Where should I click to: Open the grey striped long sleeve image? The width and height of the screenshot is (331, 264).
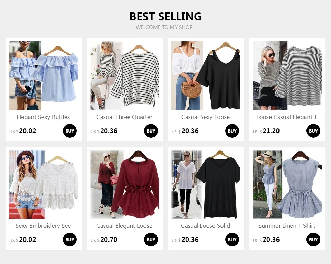click(287, 76)
